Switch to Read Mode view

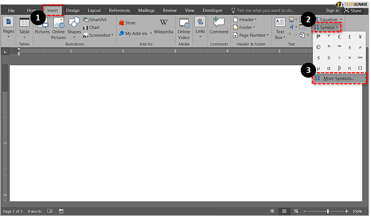[272, 211]
